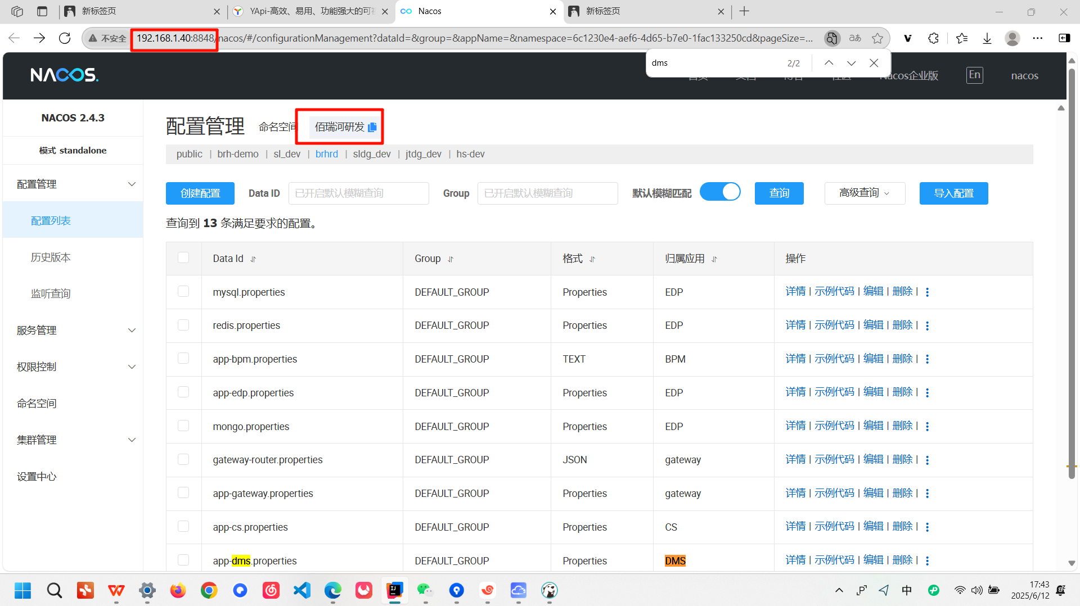Viewport: 1080px width, 606px height.
Task: Refresh the Nacos browser page
Action: [x=65, y=38]
